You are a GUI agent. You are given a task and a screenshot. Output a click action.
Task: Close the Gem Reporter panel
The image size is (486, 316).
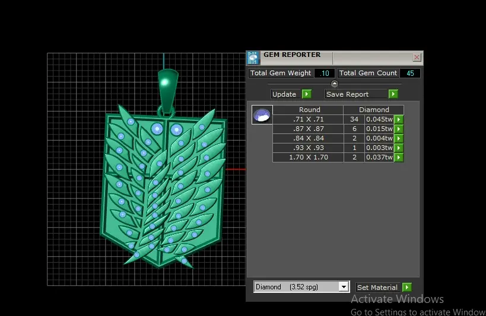coord(417,58)
